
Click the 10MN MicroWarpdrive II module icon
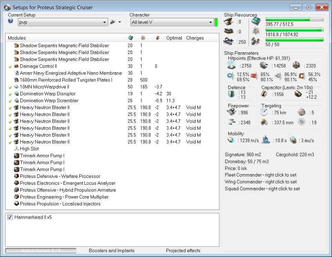tap(17, 87)
